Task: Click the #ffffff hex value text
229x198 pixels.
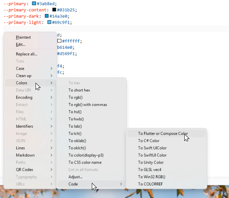Action: [71, 41]
